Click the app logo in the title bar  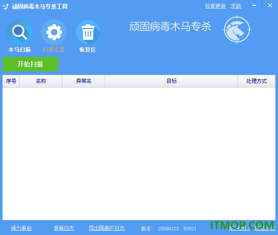[6, 6]
